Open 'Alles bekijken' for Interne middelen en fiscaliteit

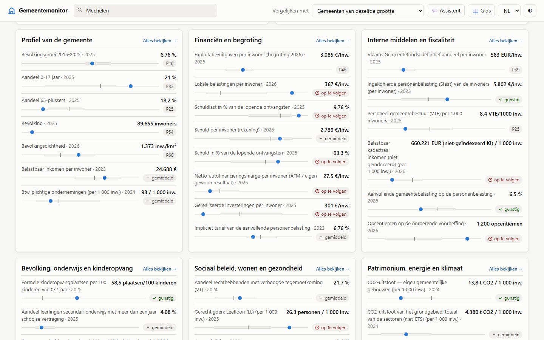click(505, 41)
